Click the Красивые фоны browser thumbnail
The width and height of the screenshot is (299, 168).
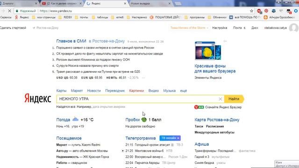coord(208,51)
